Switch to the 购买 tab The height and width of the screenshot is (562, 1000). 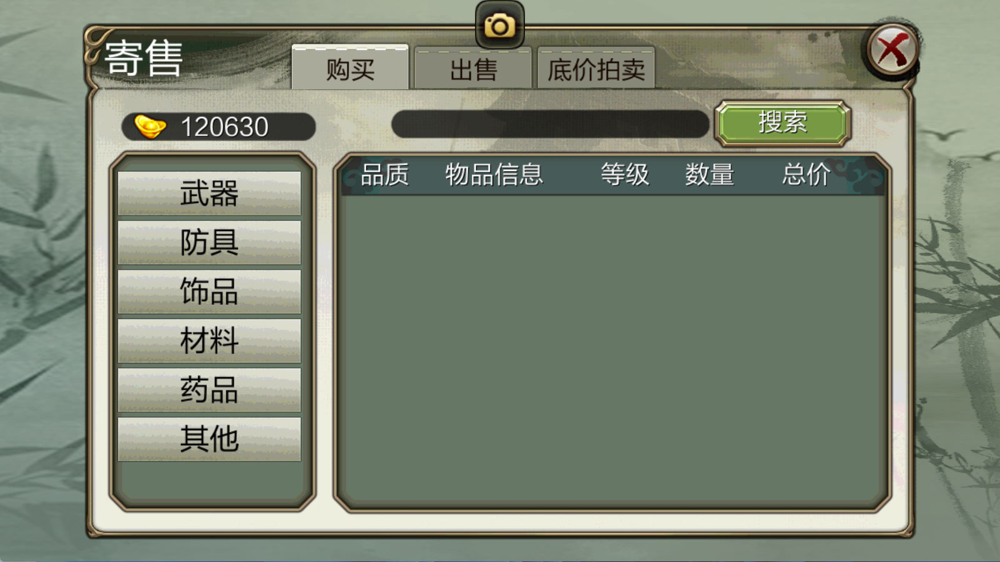350,67
